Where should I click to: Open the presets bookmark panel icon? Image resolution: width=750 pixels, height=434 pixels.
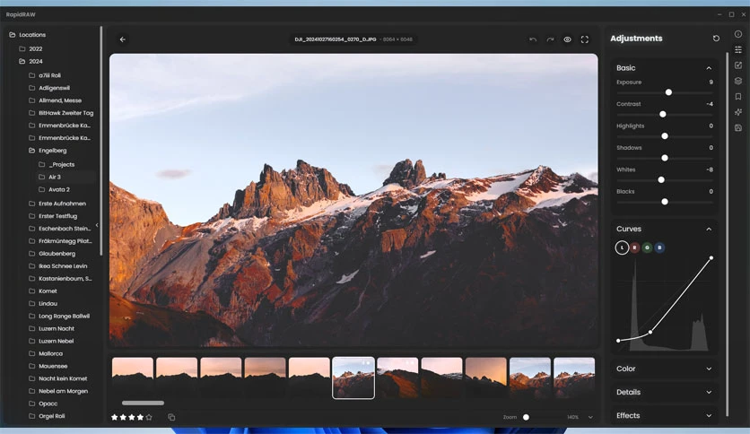[738, 97]
